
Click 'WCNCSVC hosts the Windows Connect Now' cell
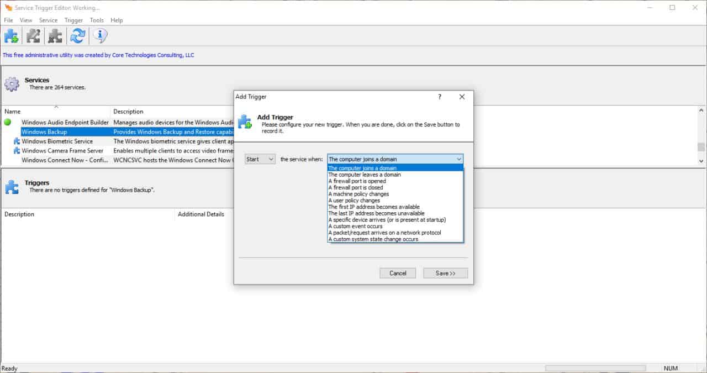pos(172,160)
